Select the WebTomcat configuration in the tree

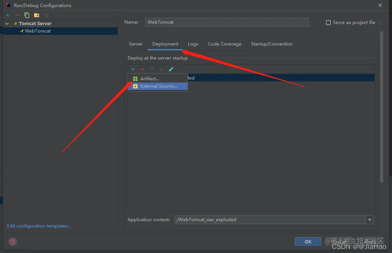tap(60, 31)
